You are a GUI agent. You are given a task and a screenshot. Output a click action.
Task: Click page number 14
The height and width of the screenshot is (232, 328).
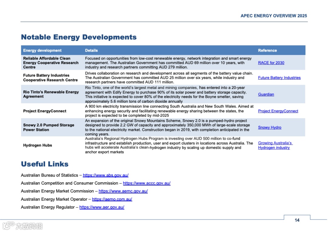click(x=297, y=220)
